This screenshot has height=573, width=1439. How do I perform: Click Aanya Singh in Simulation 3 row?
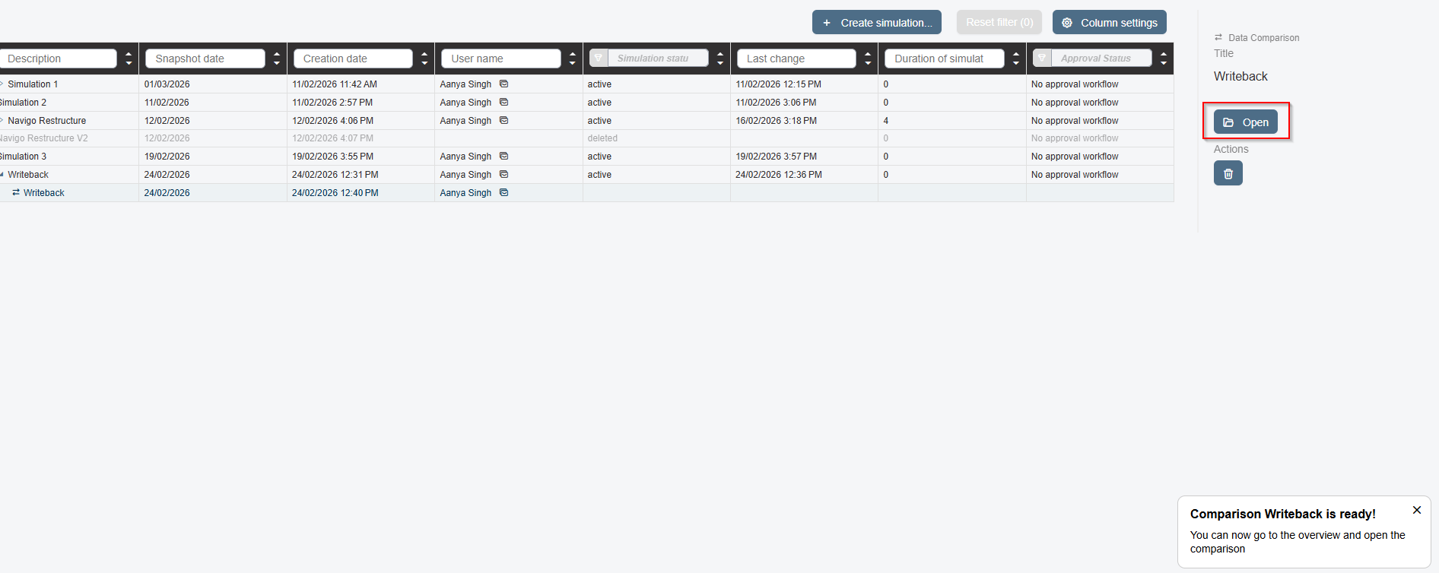click(x=465, y=156)
